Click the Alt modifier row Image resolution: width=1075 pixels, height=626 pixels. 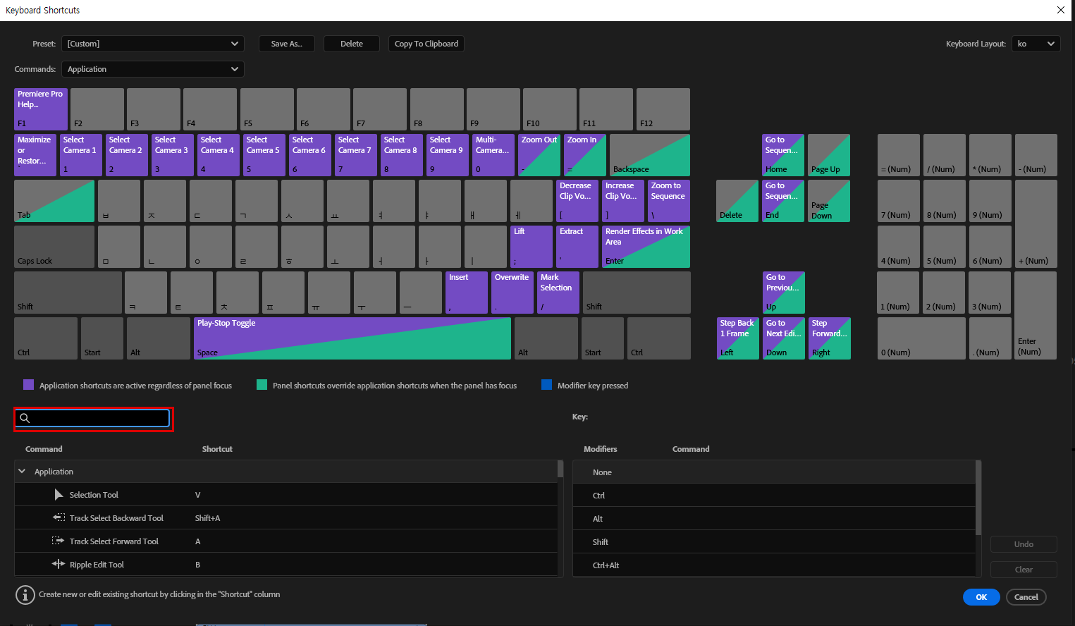tap(774, 519)
